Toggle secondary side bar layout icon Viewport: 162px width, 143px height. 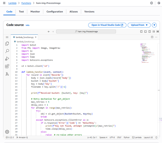(x=150, y=32)
